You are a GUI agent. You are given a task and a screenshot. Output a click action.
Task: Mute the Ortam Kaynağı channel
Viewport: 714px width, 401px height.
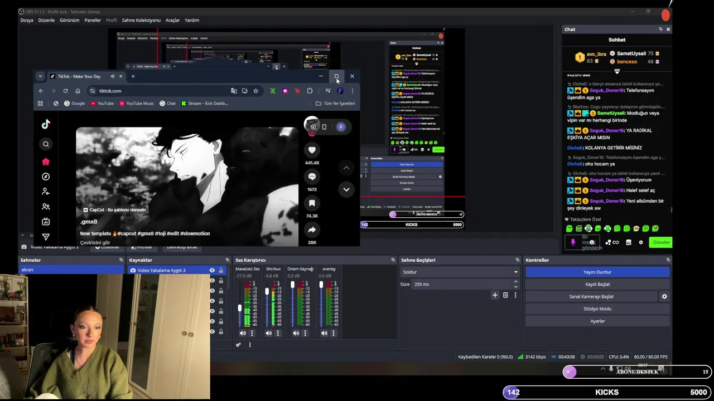click(x=296, y=333)
